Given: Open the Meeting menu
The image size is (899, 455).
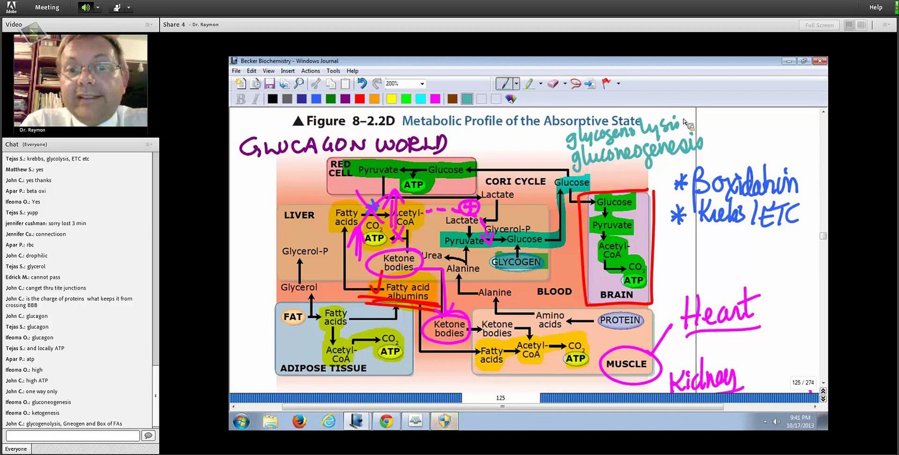Looking at the screenshot, I should pos(47,8).
